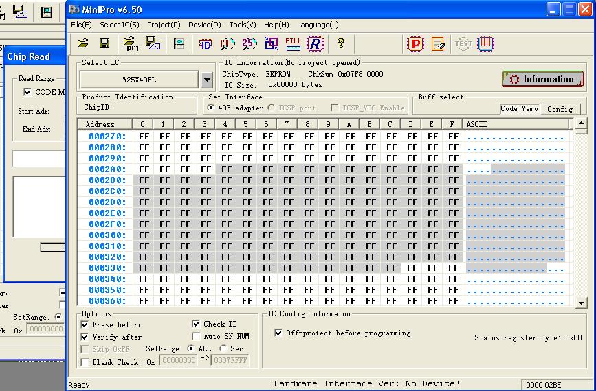
Task: Click save project icon in the background window
Action: [20, 12]
